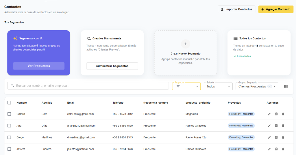
Task: Click the Email column header
Action: coord(71,103)
